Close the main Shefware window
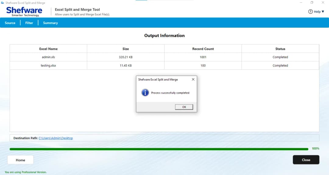 (323, 2)
